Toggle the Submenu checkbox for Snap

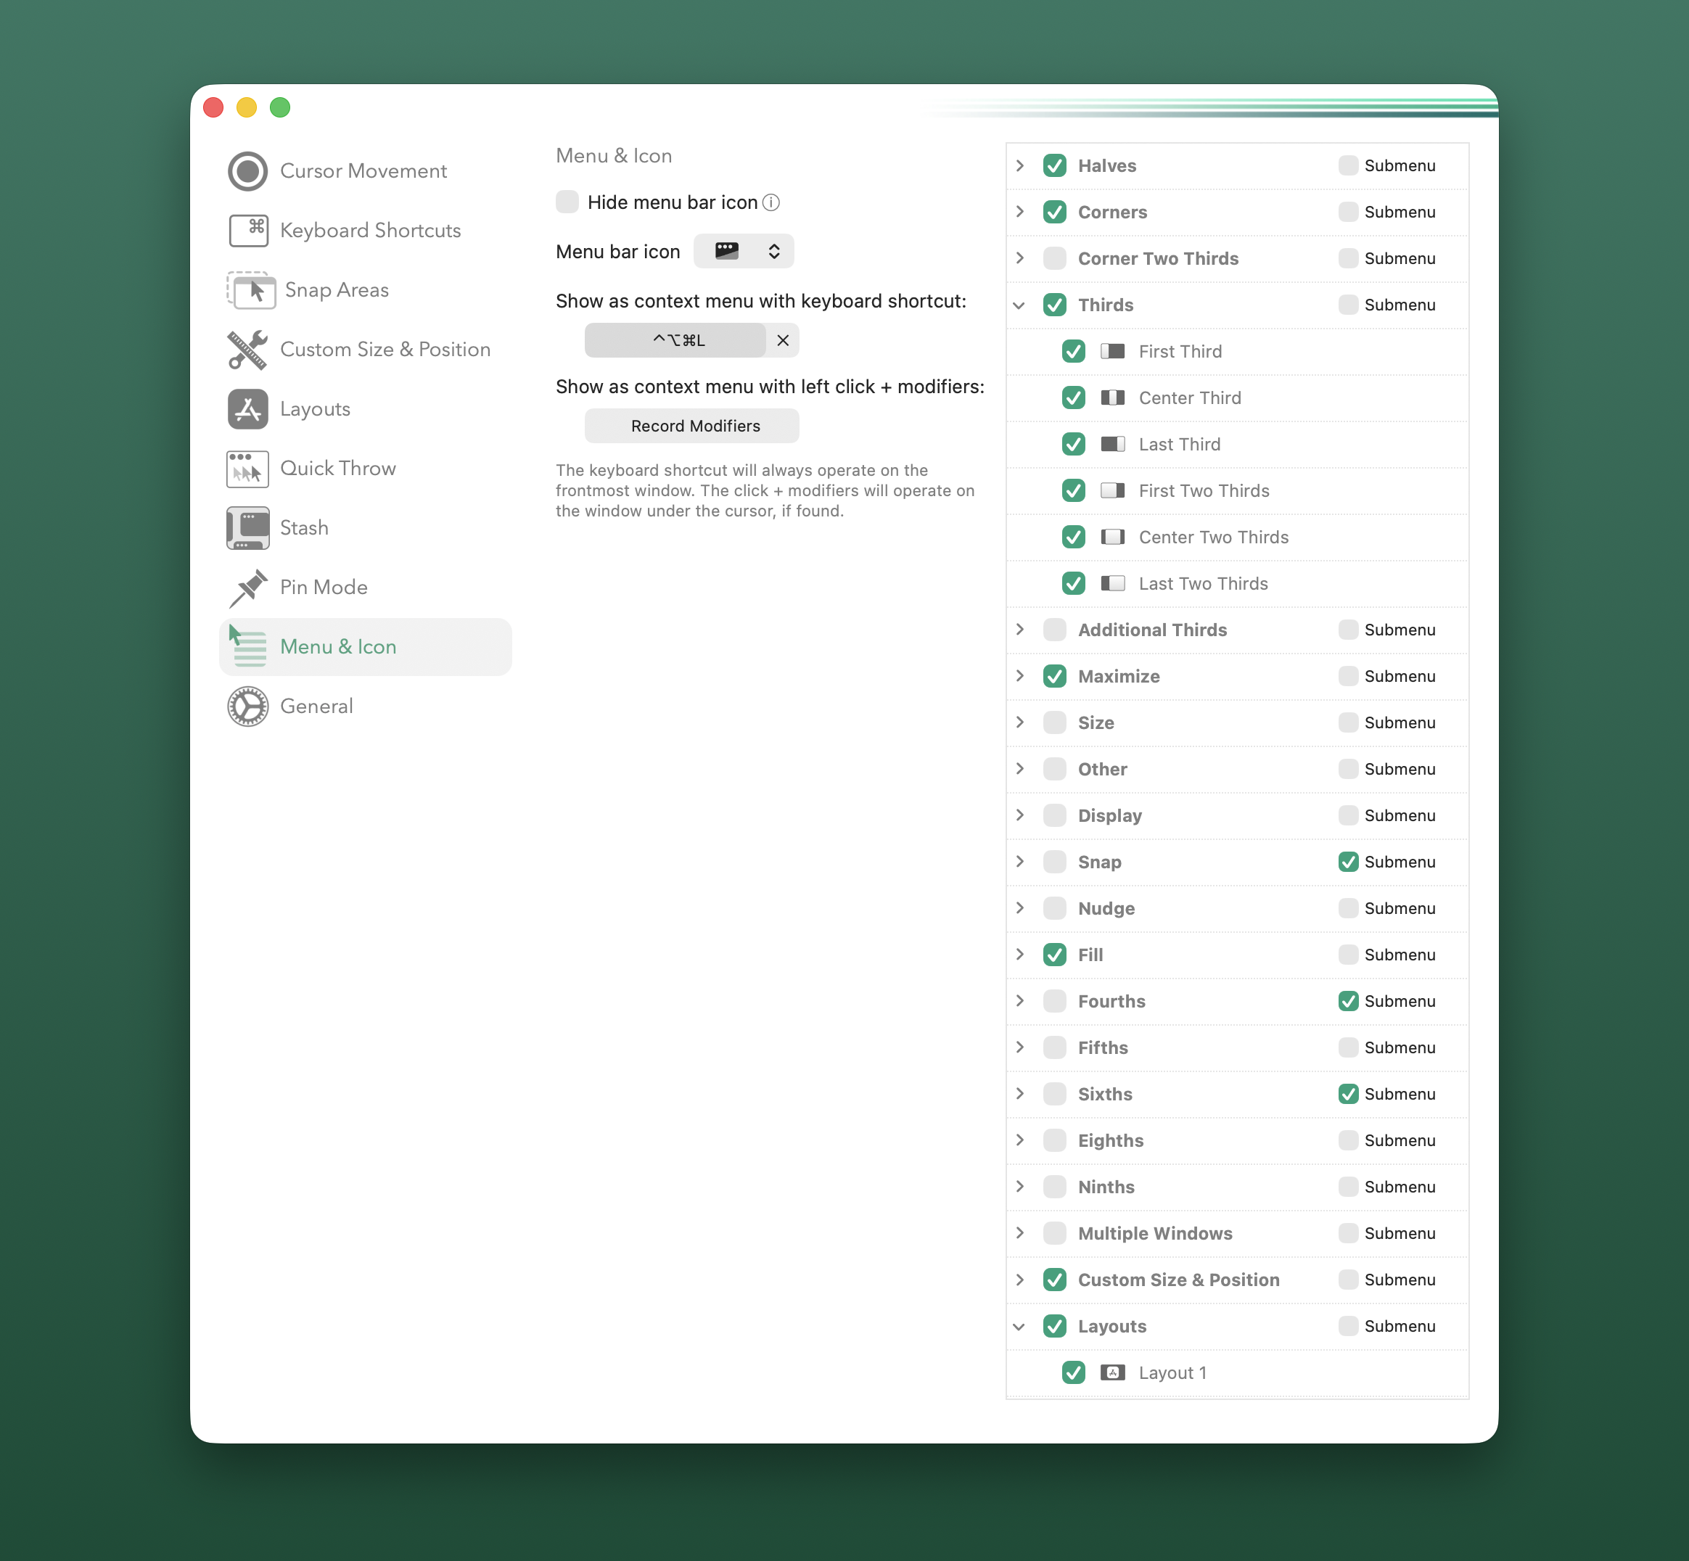(1349, 862)
